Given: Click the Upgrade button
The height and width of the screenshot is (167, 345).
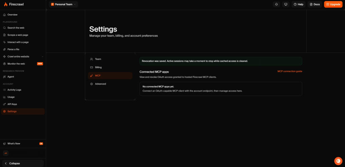Looking at the screenshot, I should (333, 4).
